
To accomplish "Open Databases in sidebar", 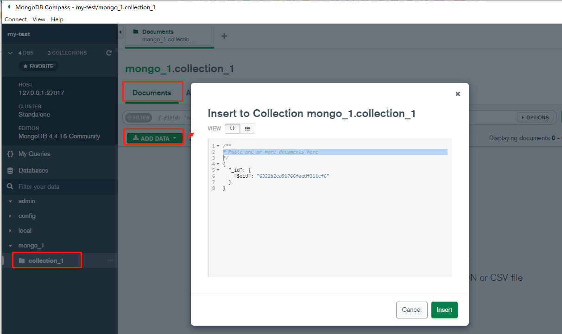I will (x=33, y=170).
